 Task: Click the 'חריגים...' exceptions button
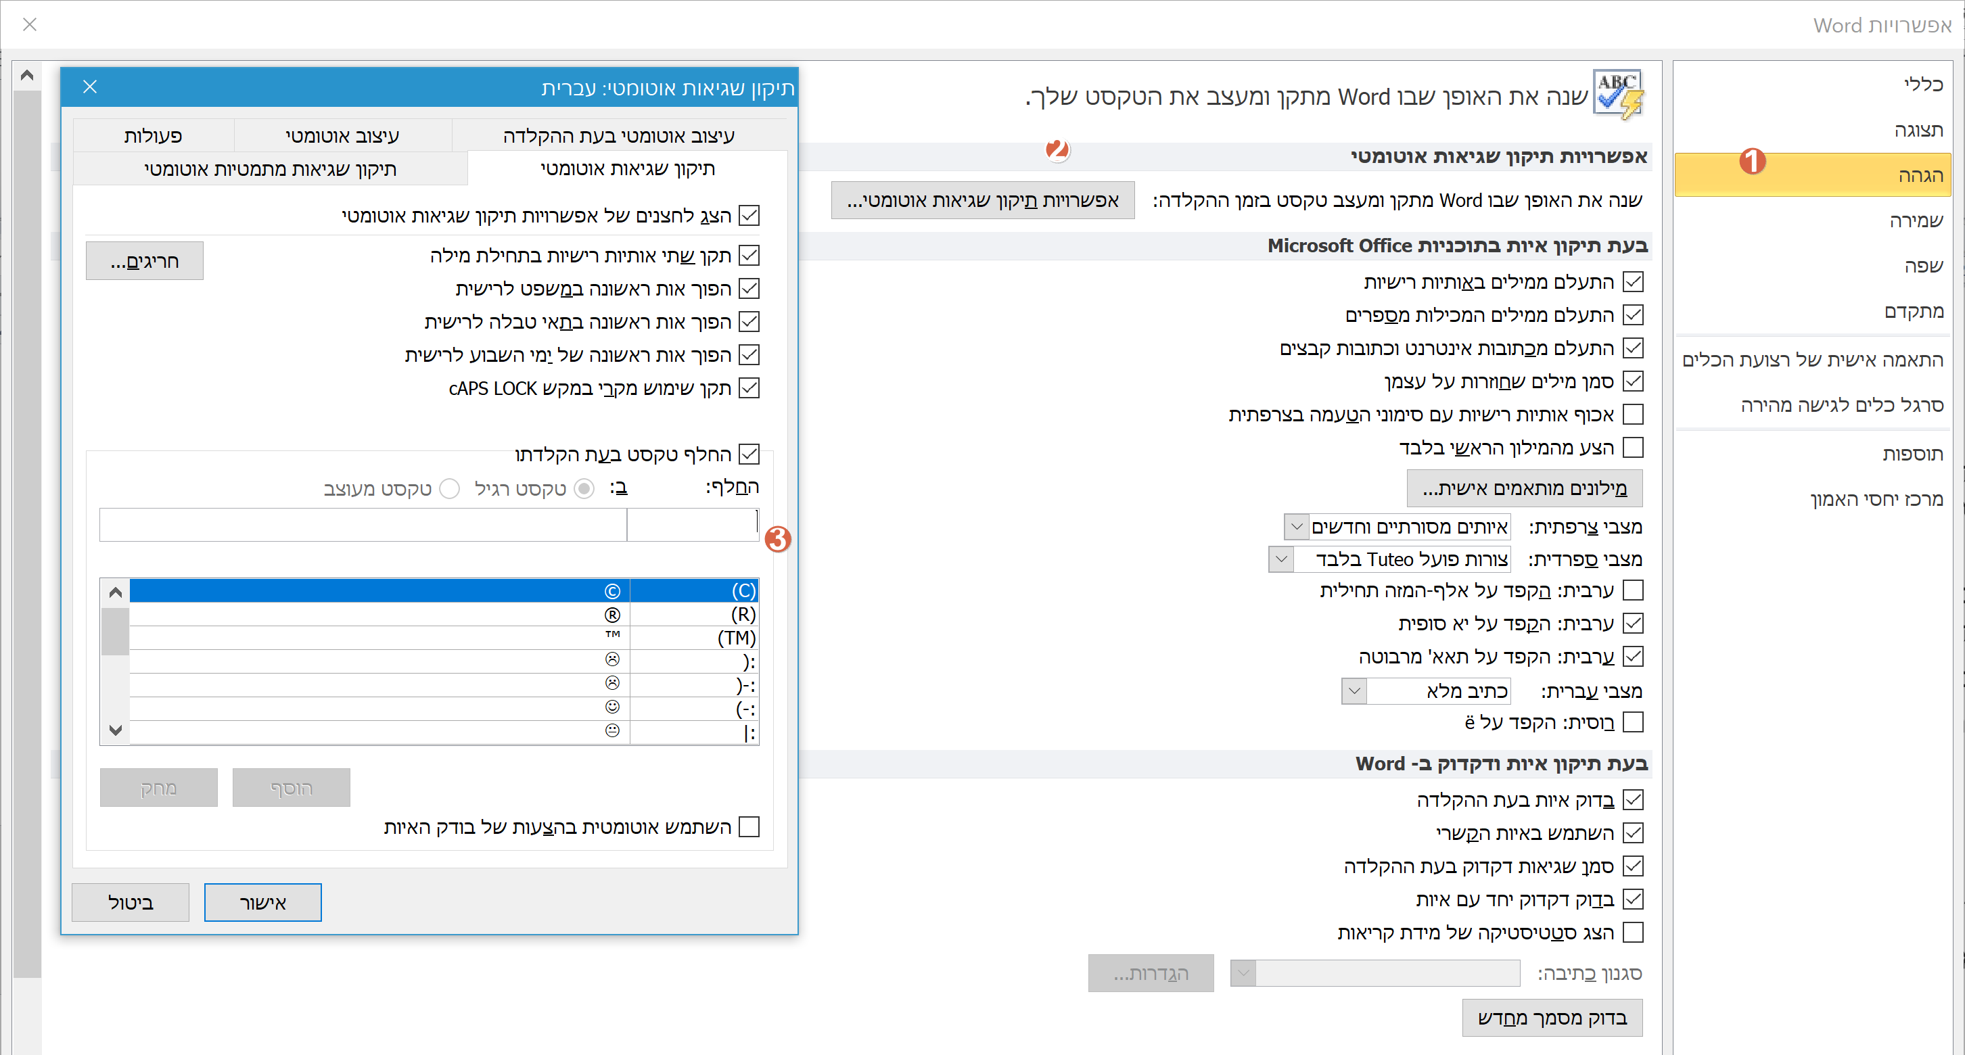click(144, 262)
